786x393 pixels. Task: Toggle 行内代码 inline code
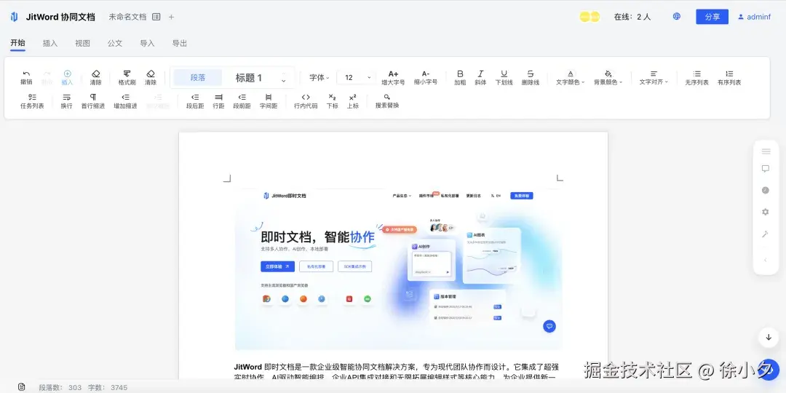click(x=305, y=100)
